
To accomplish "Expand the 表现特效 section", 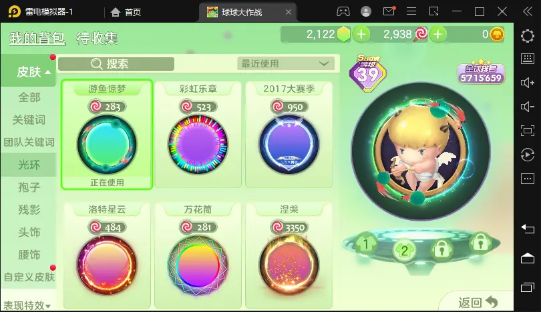I will click(x=27, y=305).
